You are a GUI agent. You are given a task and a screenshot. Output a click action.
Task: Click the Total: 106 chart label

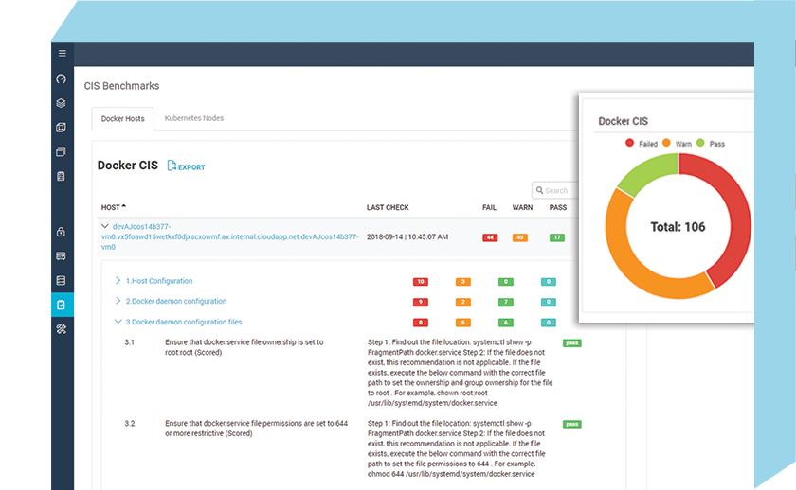pos(678,227)
